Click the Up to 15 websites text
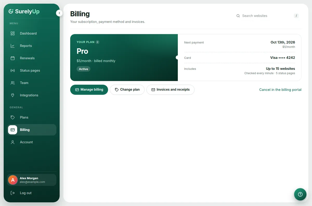The image size is (312, 206). 280,69
